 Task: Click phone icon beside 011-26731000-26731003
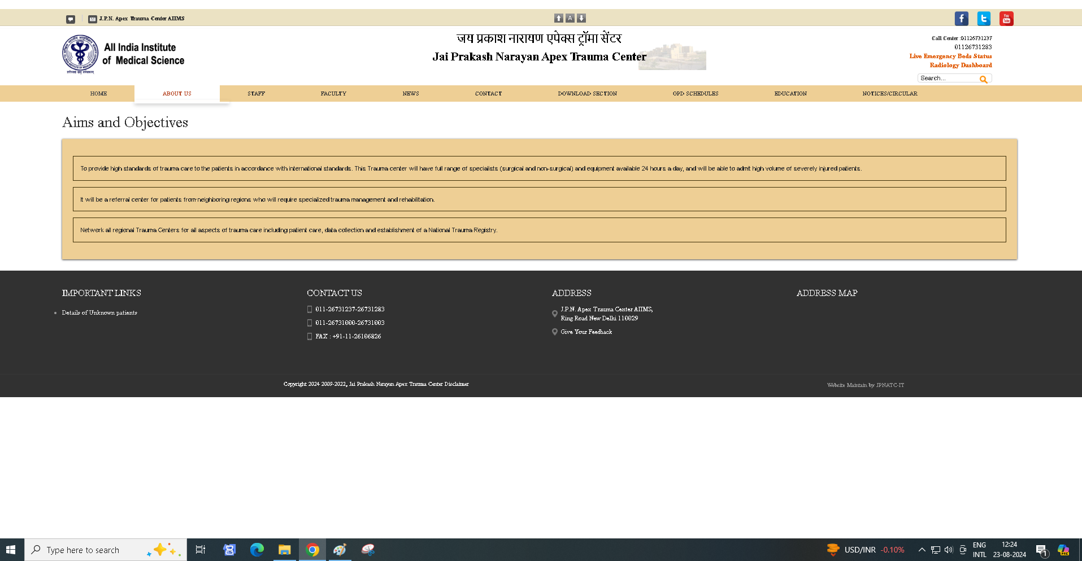pos(310,323)
